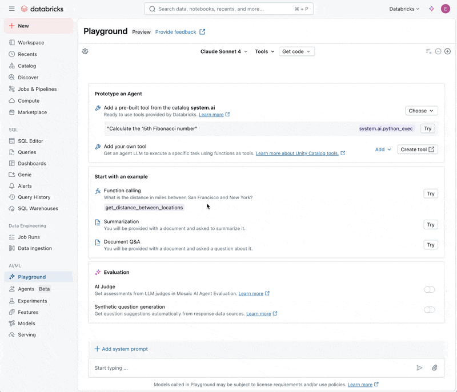Open the Databricks Assistant sparkle icon
The image size is (457, 392).
point(431,9)
